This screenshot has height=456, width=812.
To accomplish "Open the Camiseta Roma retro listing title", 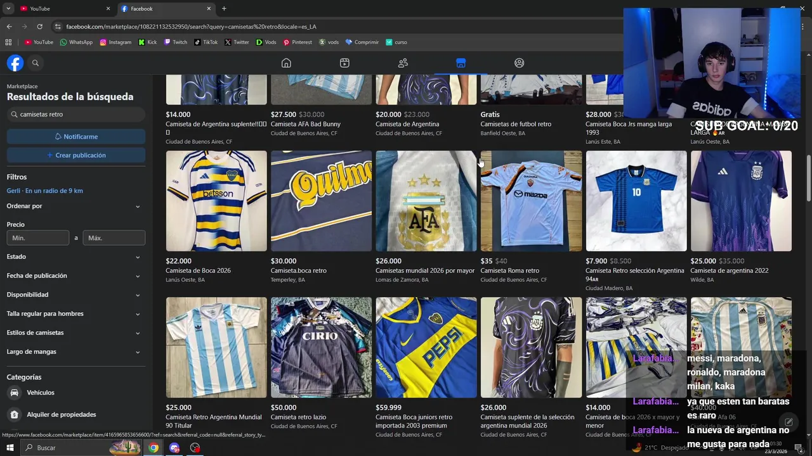I will click(509, 270).
